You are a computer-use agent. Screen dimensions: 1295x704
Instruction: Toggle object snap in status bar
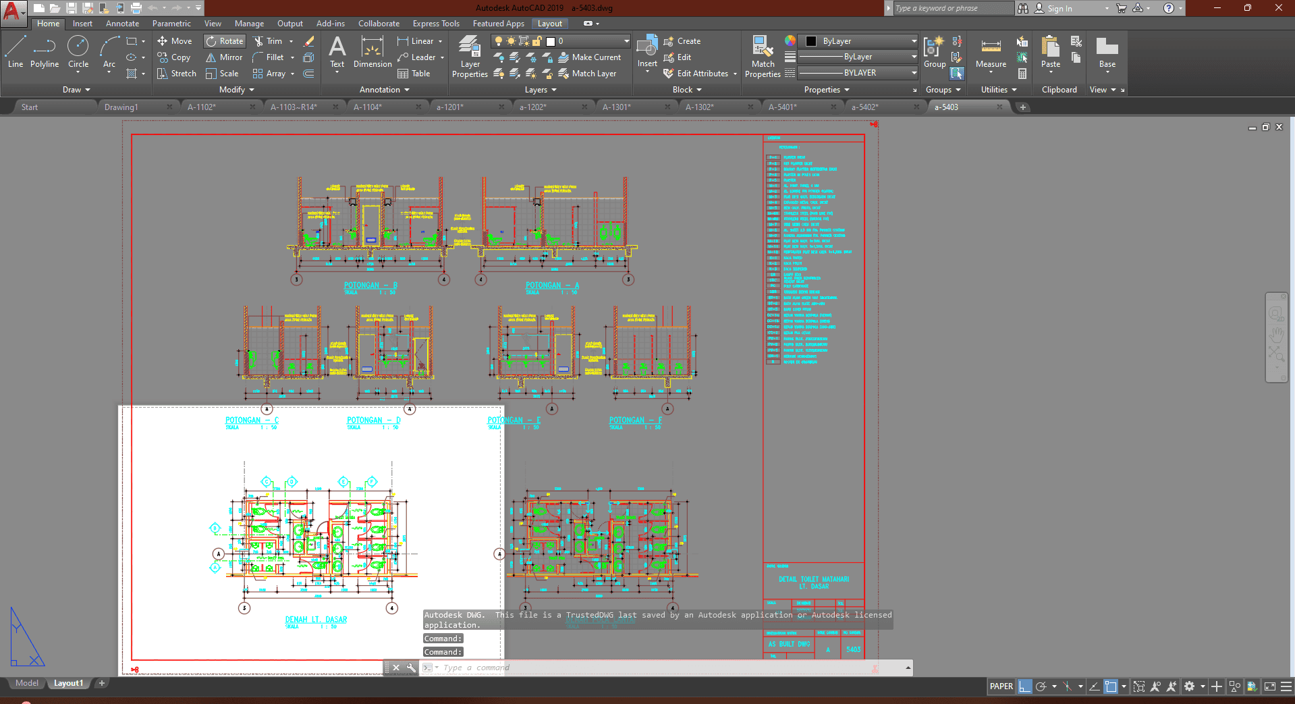(x=1111, y=686)
